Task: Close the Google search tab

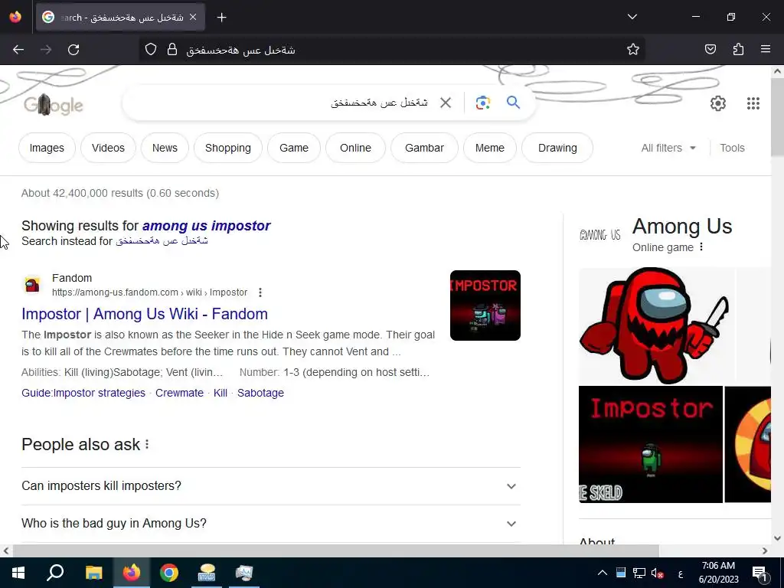Action: (193, 18)
